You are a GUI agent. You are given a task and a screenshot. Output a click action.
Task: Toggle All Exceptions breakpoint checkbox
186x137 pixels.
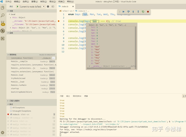[11, 107]
